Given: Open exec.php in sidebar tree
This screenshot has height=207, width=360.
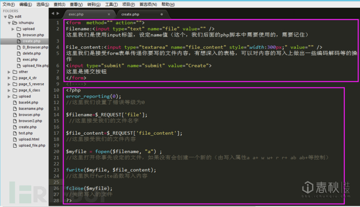Looking at the screenshot, I should pos(30,59).
